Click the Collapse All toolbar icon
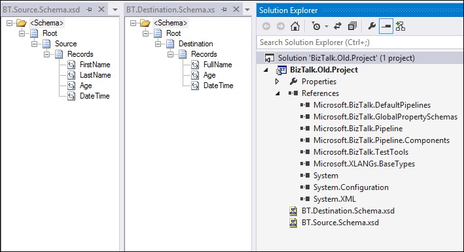Image resolution: width=464 pixels, height=252 pixels. [x=352, y=26]
